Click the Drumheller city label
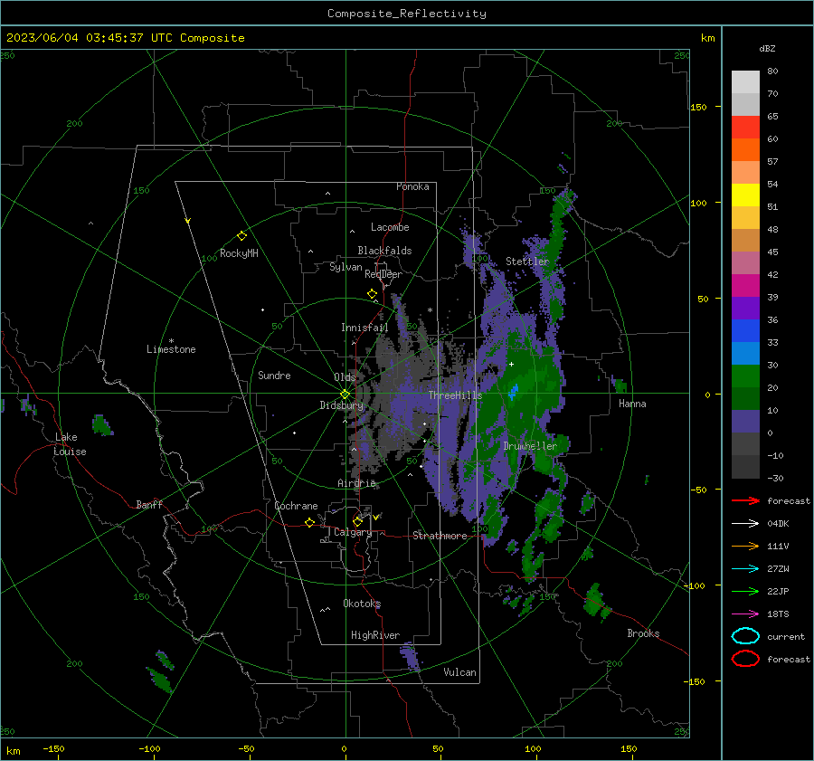 tap(530, 446)
